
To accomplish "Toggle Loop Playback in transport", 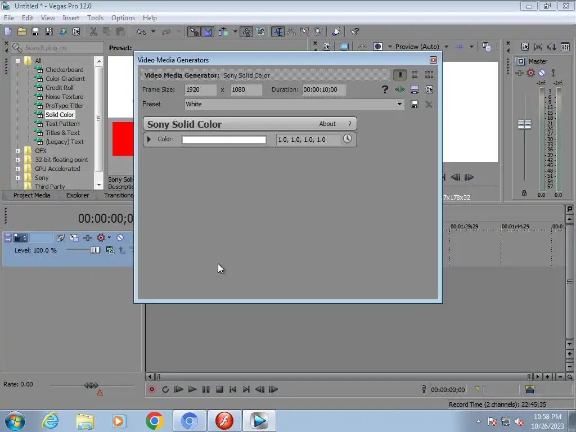I will [165, 389].
